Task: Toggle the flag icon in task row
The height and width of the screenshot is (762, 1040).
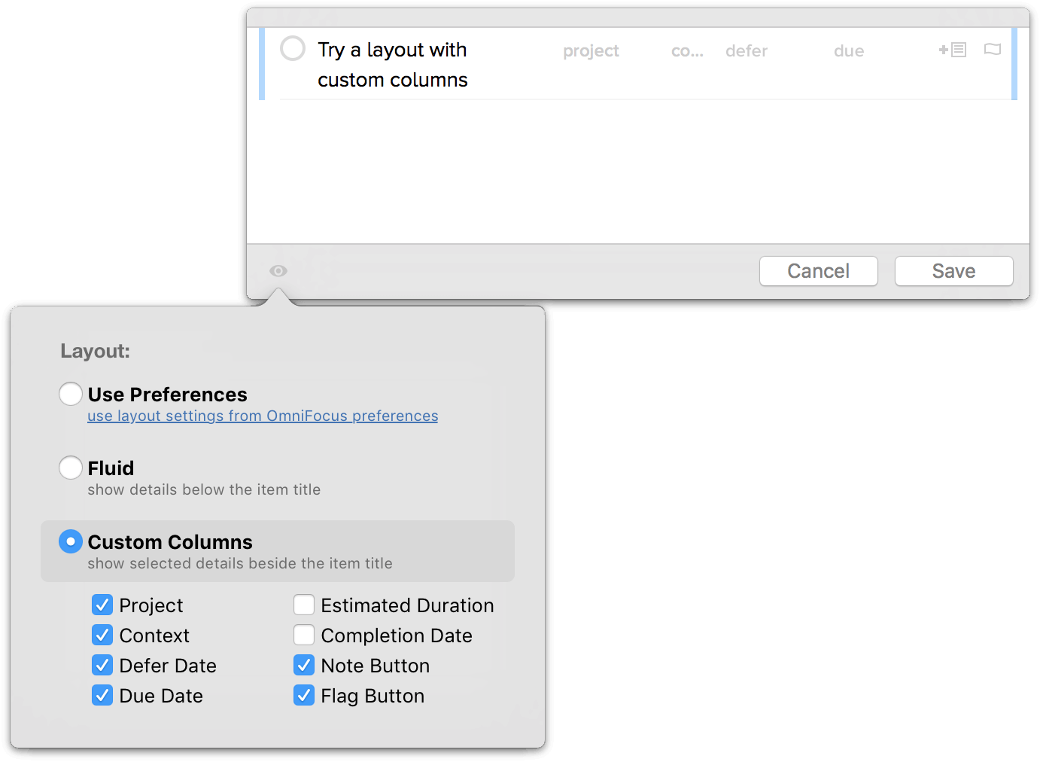Action: 993,50
